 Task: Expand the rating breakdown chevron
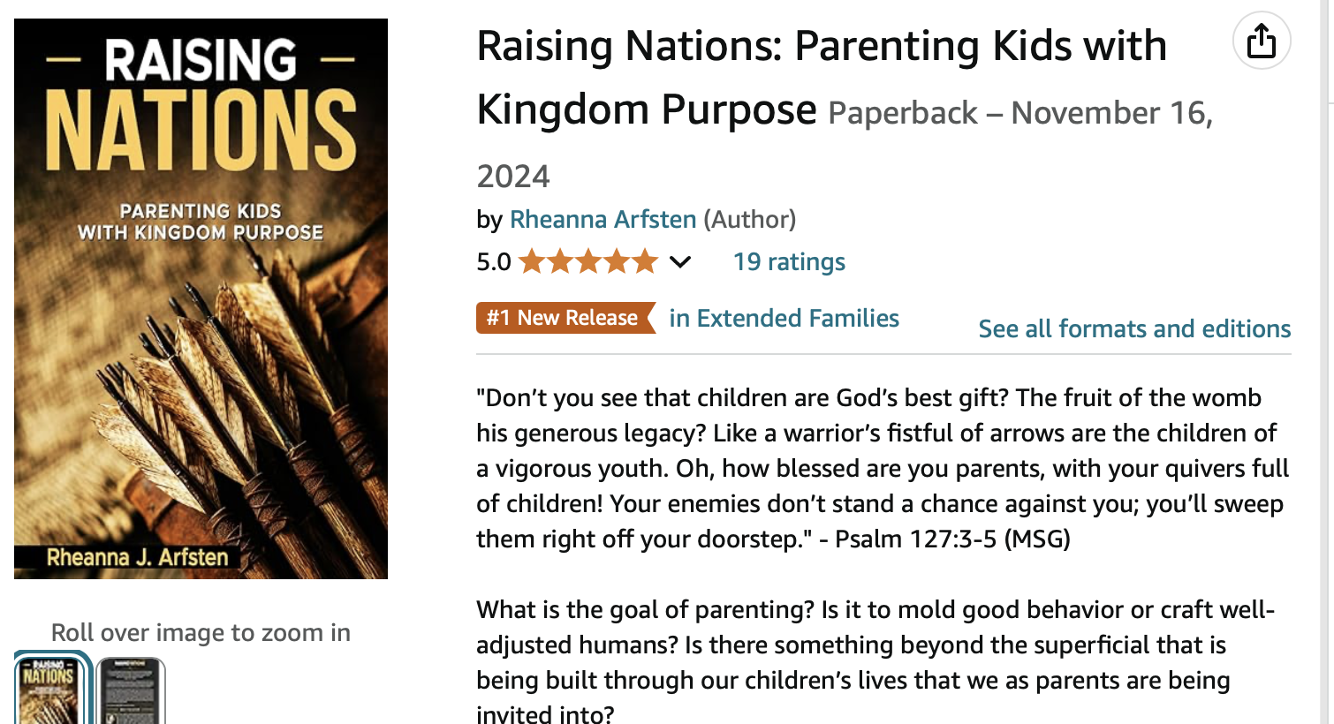tap(679, 262)
